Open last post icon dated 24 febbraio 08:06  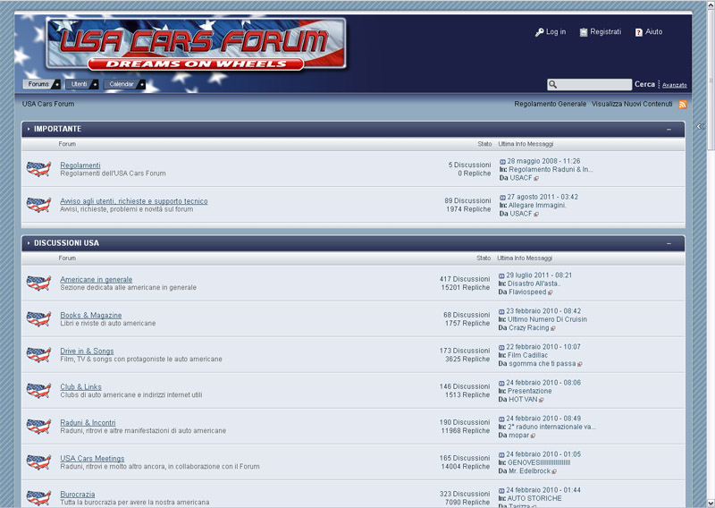[501, 383]
